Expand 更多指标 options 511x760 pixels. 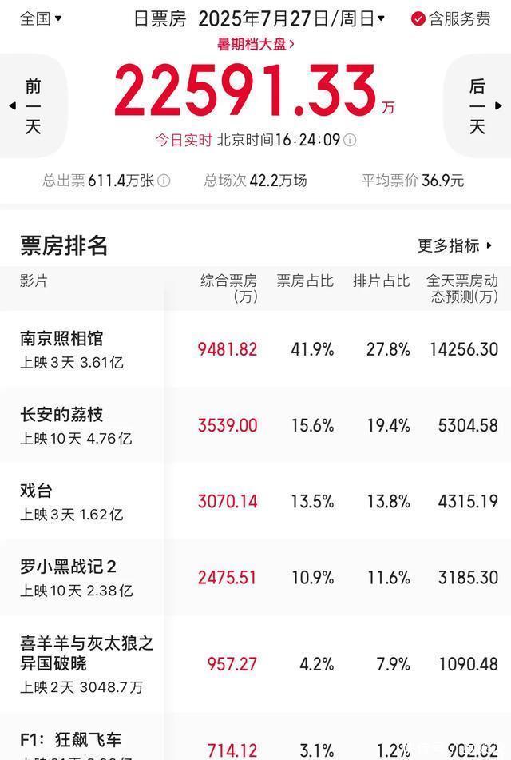click(455, 245)
